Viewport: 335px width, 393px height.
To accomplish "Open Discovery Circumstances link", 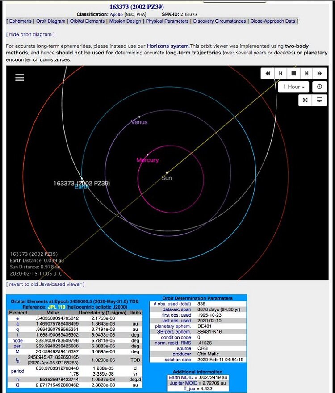I will (219, 21).
